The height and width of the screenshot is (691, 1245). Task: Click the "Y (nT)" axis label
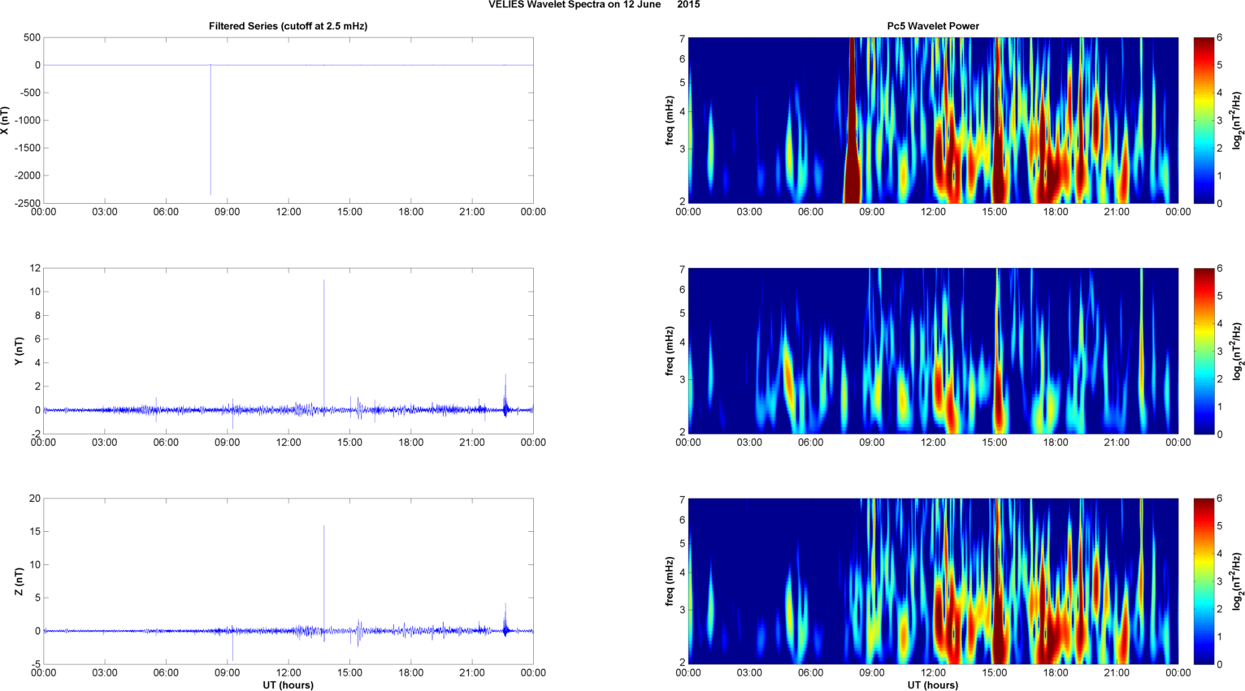pyautogui.click(x=20, y=351)
